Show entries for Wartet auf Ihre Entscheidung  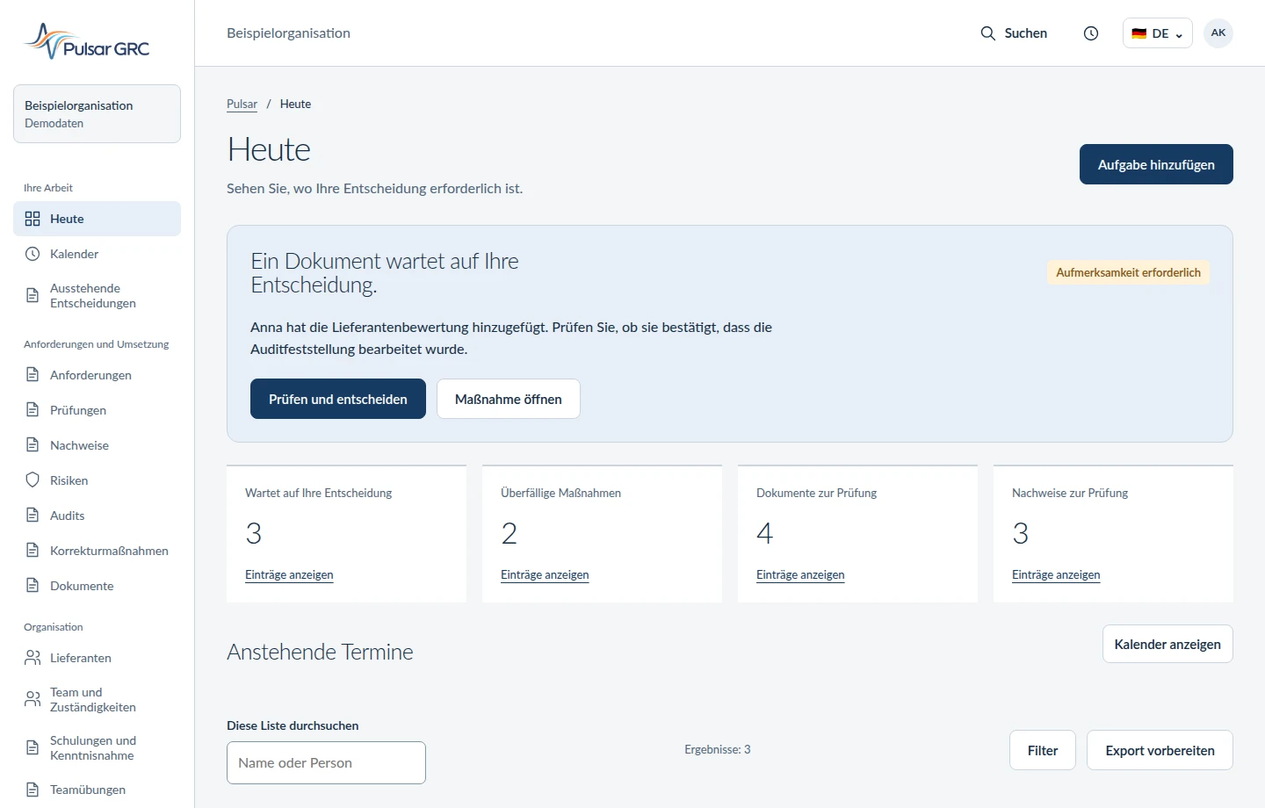coord(289,575)
